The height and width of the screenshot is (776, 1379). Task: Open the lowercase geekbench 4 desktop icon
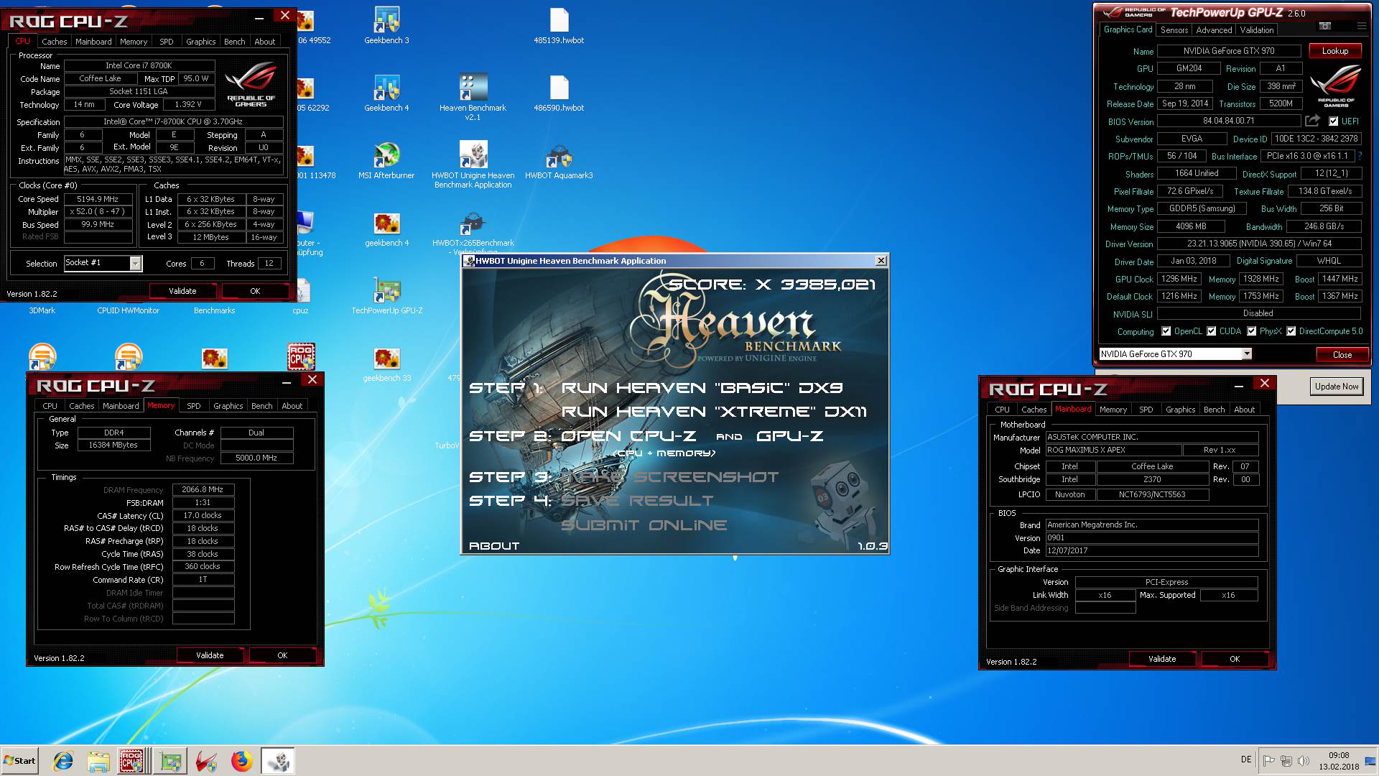pos(386,228)
